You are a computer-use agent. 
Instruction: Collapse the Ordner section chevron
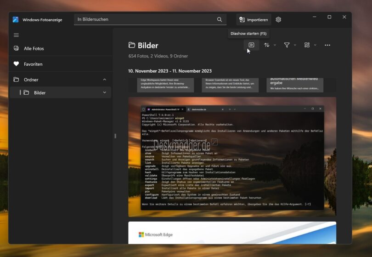(x=104, y=80)
